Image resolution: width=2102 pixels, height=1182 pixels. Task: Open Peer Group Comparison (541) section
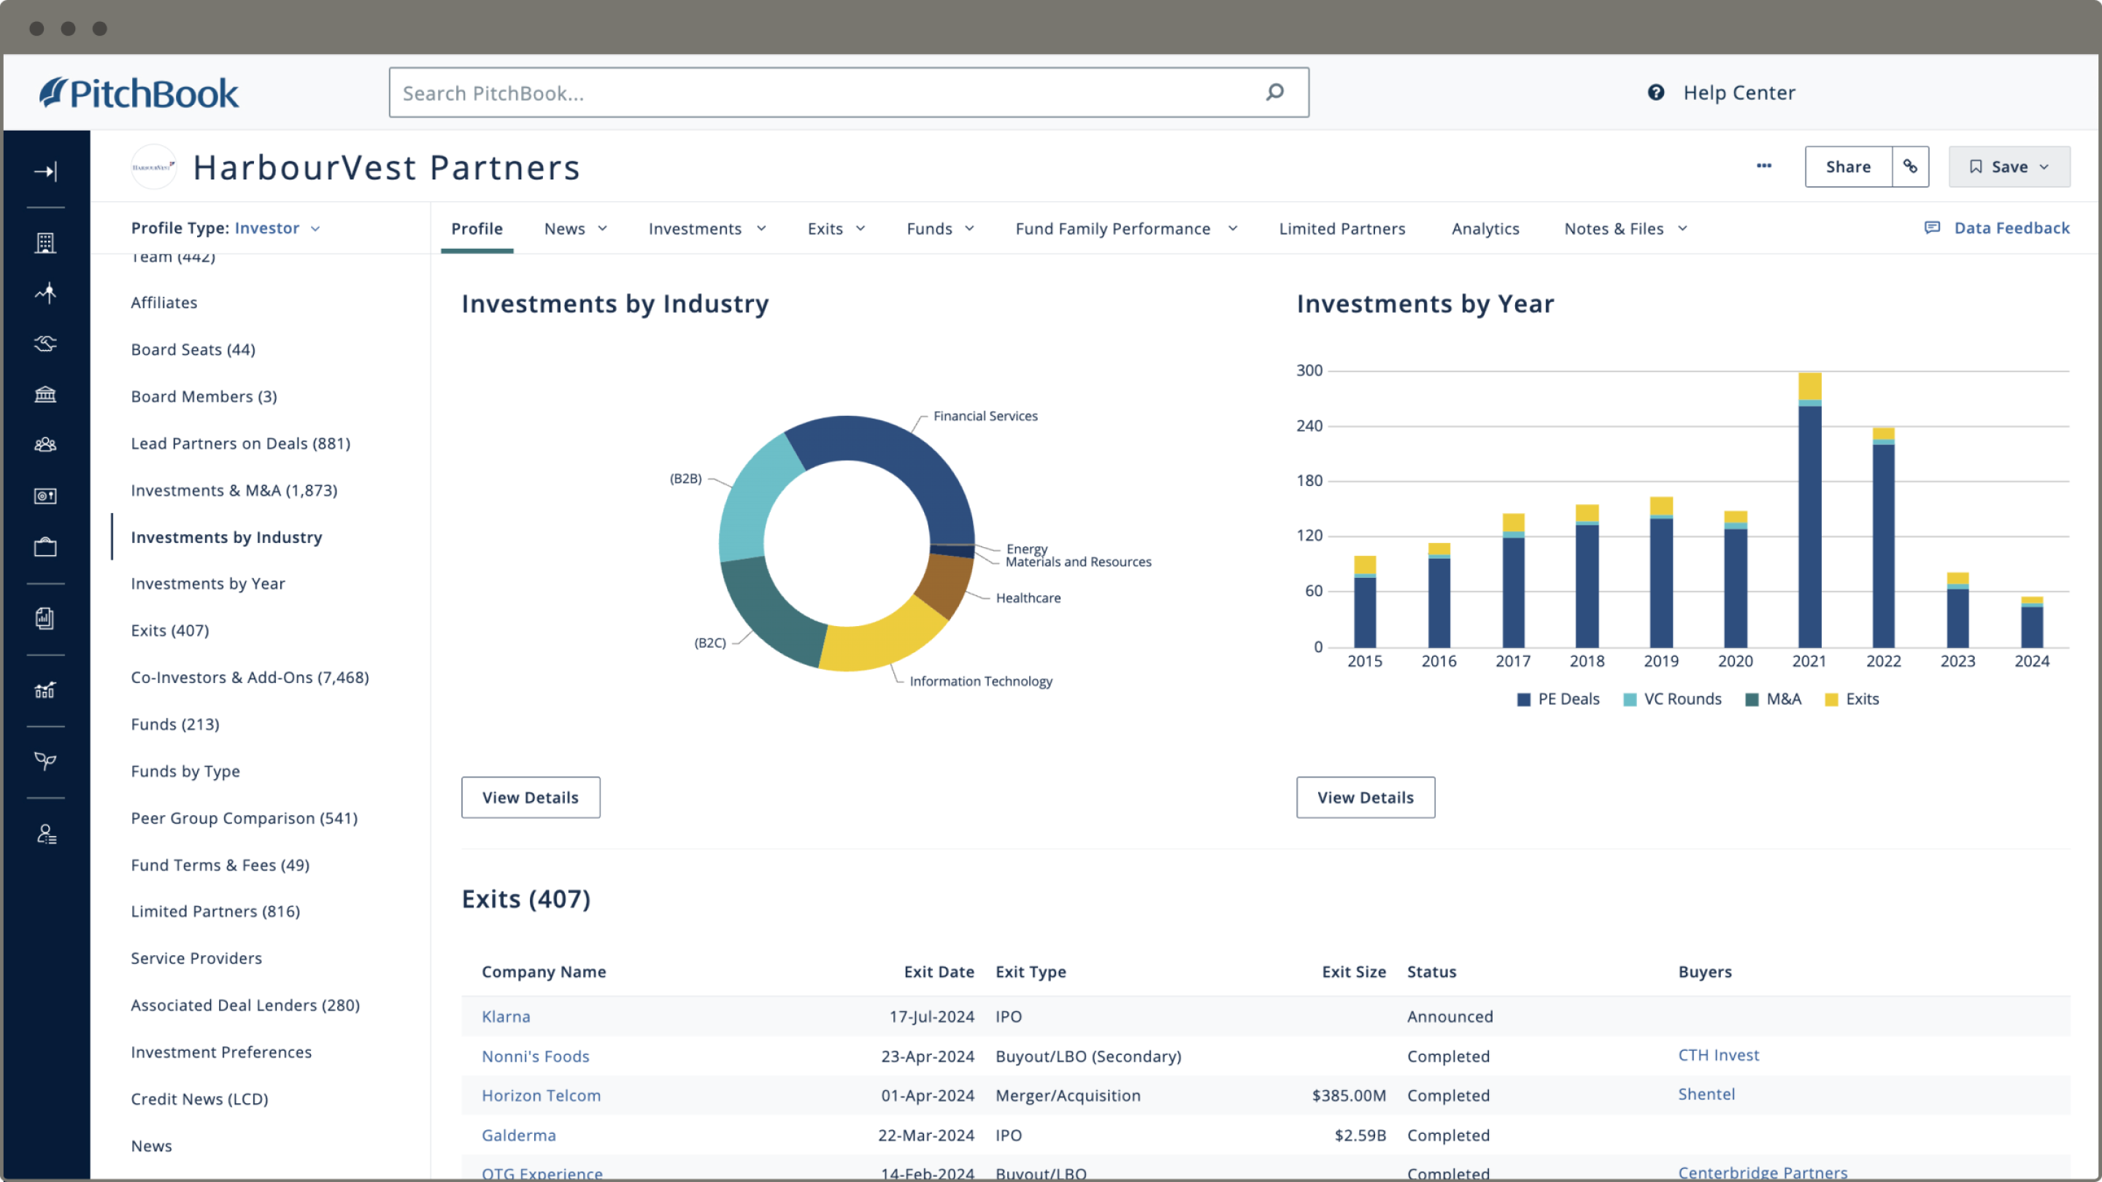tap(244, 818)
